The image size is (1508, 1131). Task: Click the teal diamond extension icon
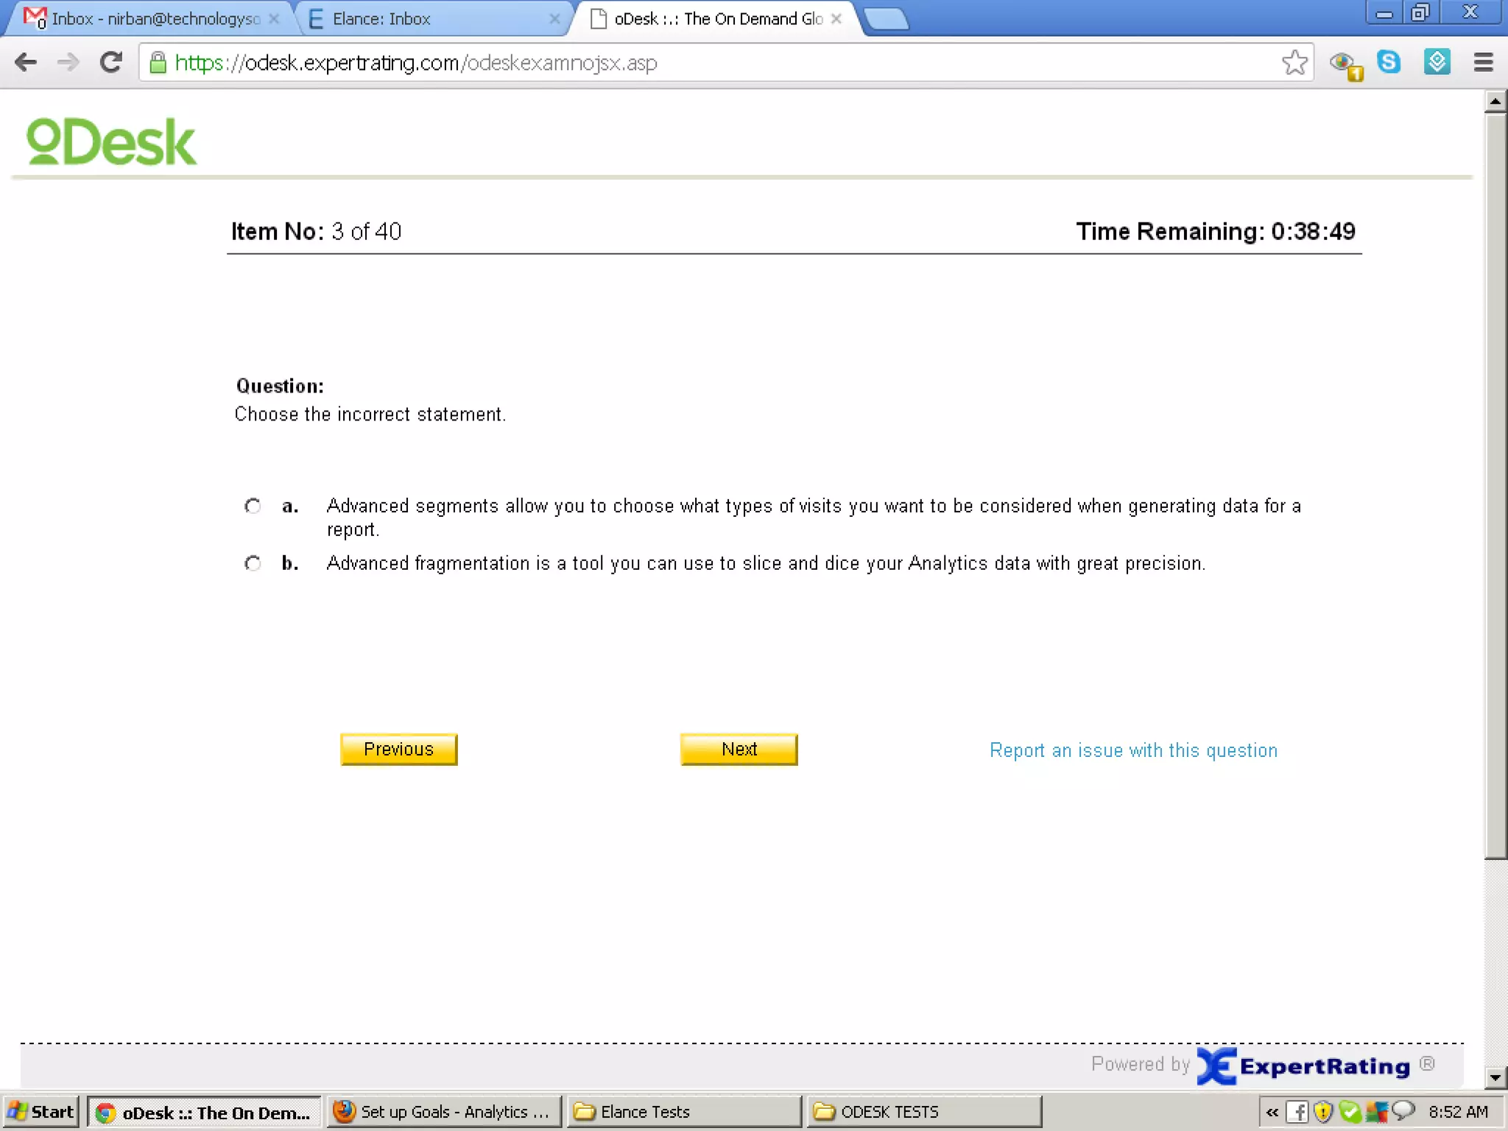click(x=1437, y=62)
